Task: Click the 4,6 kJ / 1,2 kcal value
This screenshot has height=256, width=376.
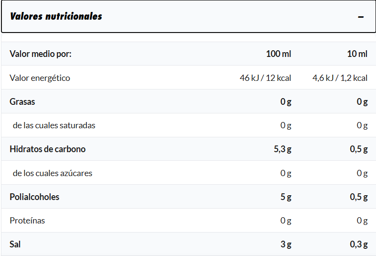Action: 340,78
